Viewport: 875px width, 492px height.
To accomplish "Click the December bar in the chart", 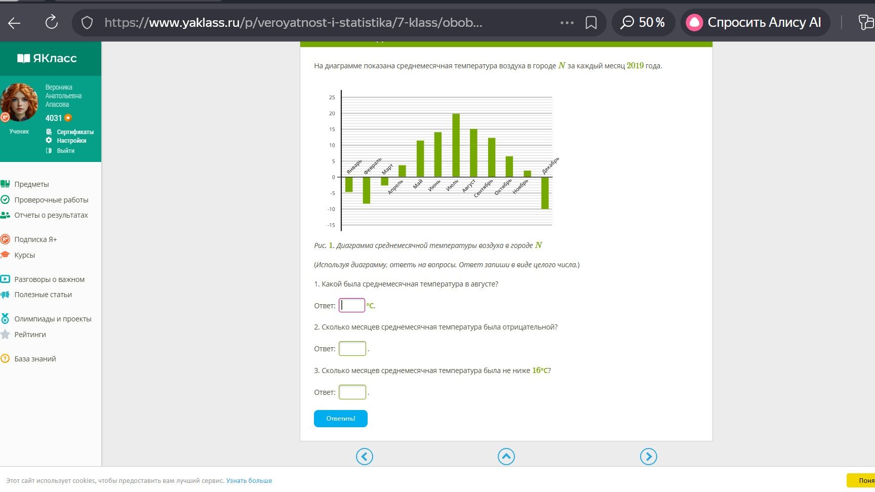I will [x=545, y=193].
